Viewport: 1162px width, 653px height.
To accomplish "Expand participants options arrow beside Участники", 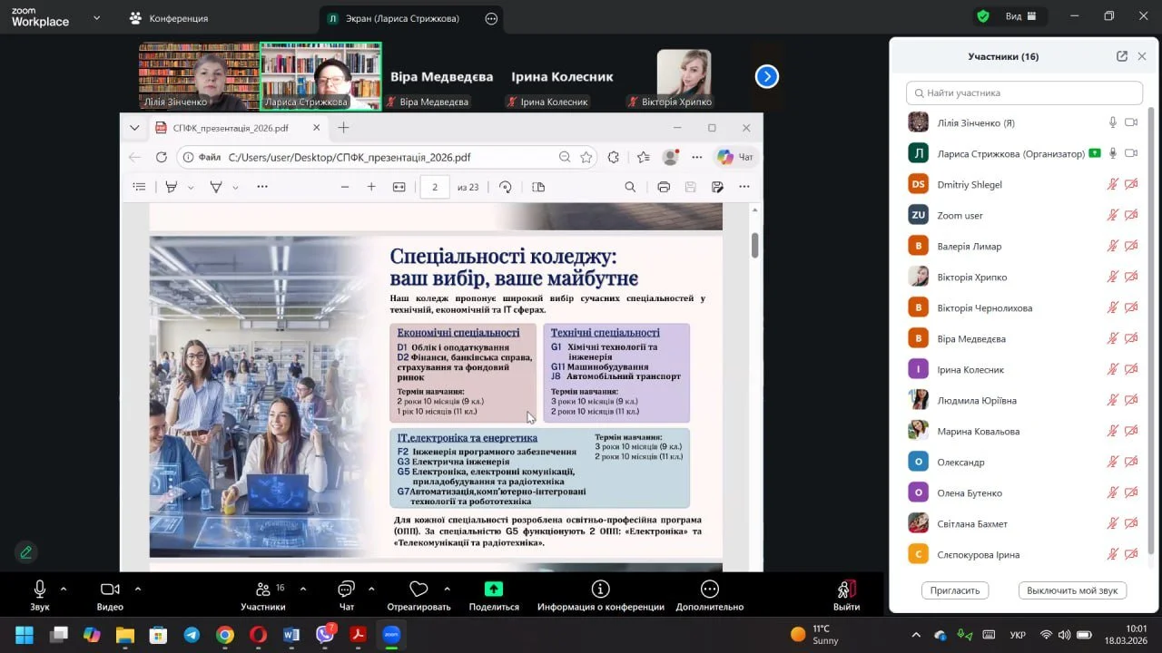I will pyautogui.click(x=303, y=589).
